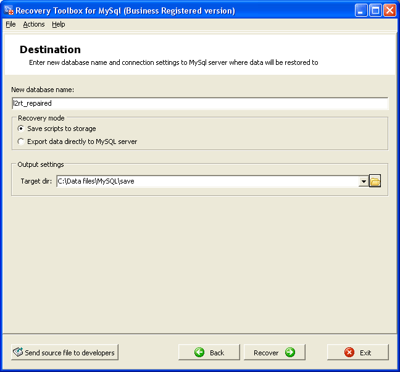Expand the Target dir dropdown arrow
Viewport: 400px width, 372px height.
364,181
